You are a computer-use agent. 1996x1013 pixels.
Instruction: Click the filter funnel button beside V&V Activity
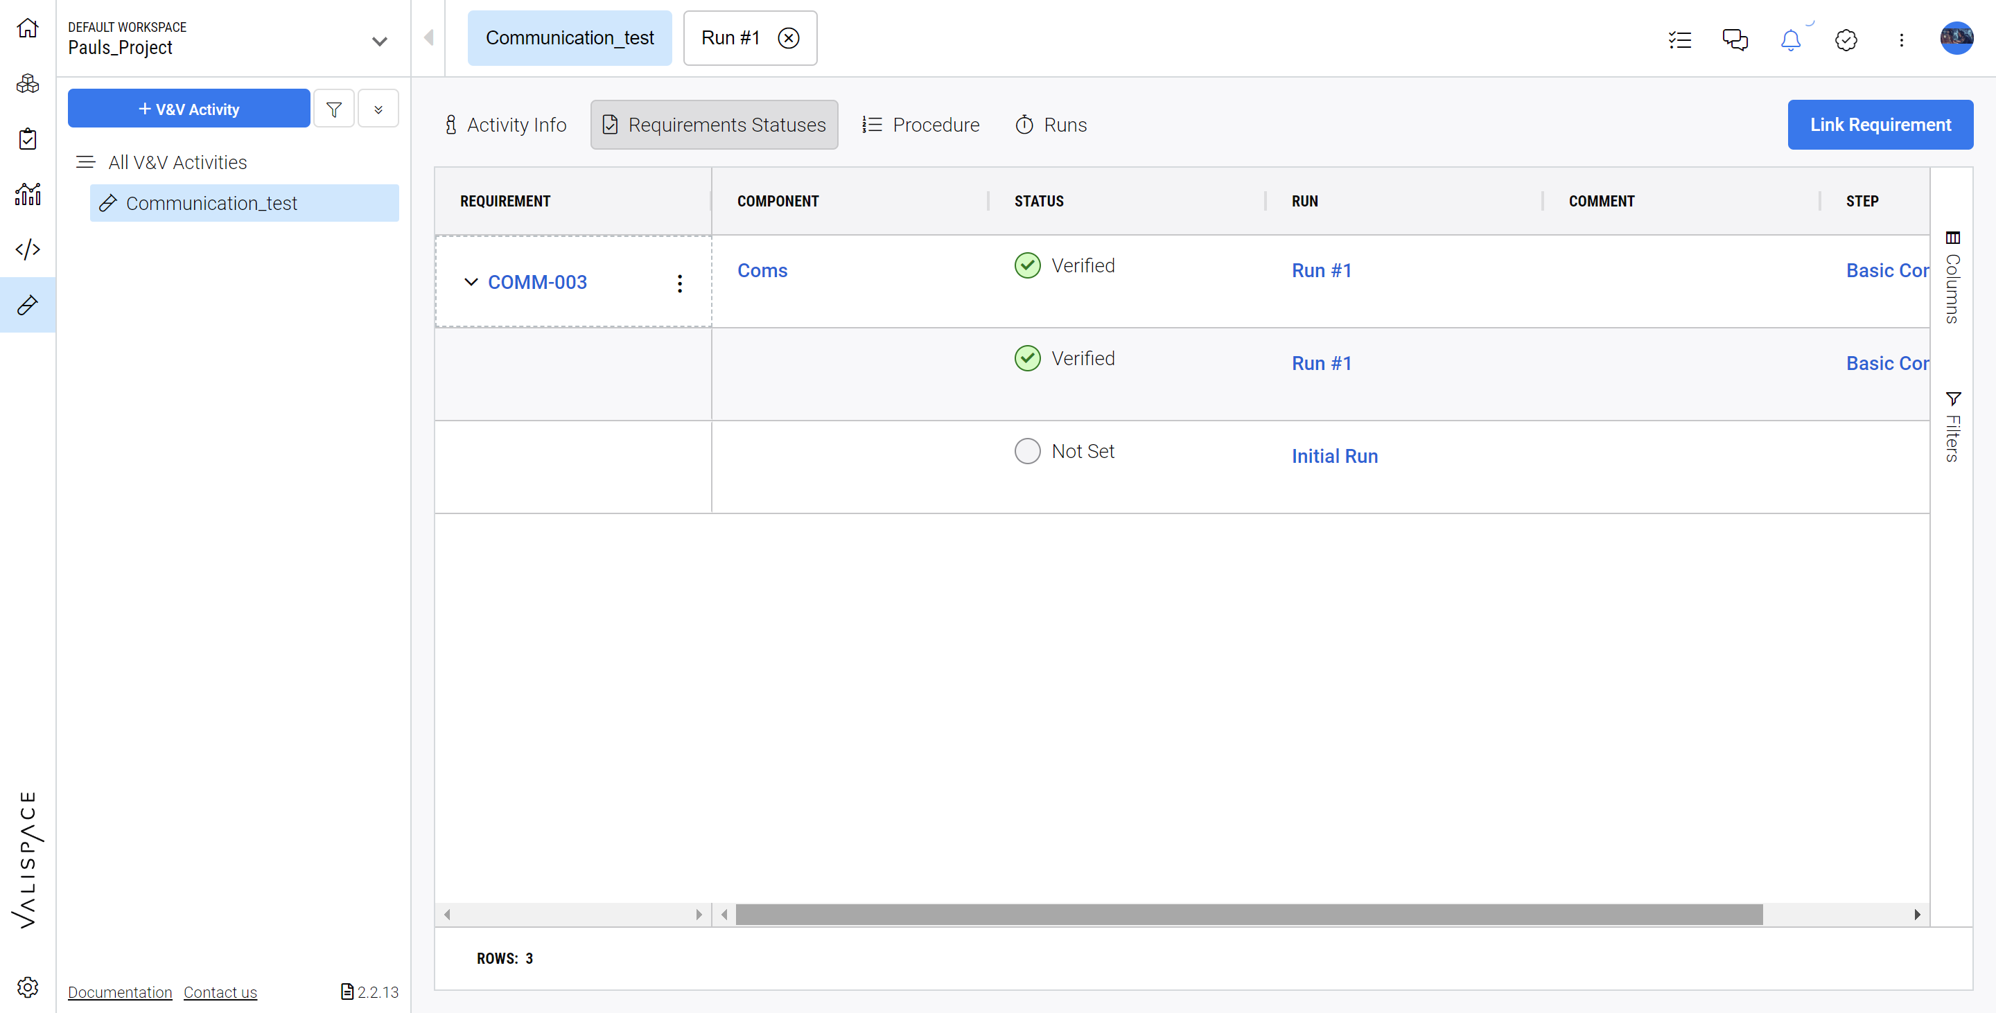[x=334, y=109]
